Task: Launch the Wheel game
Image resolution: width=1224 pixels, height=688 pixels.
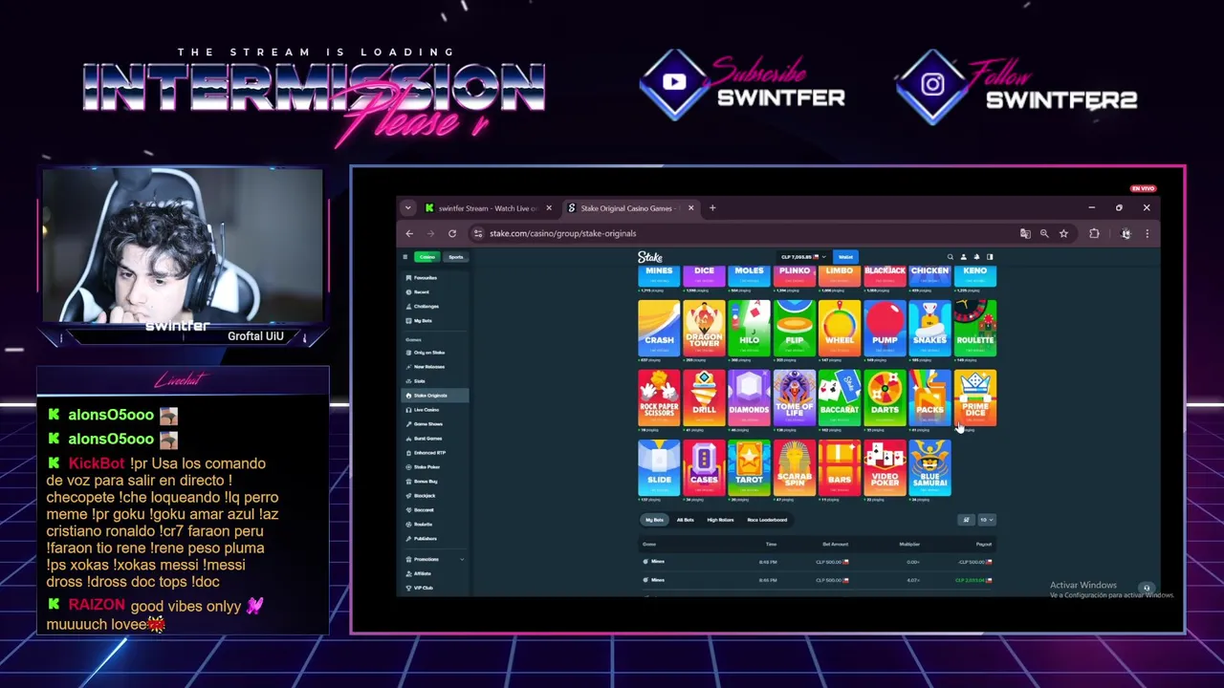Action: (840, 328)
